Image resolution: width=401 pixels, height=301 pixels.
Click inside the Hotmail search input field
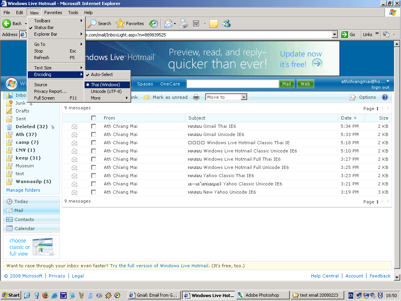point(233,84)
